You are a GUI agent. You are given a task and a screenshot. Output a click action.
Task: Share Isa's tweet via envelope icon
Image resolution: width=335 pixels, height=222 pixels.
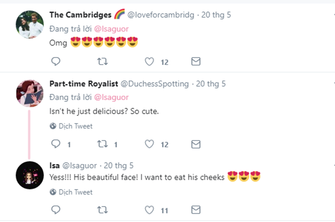click(x=196, y=210)
